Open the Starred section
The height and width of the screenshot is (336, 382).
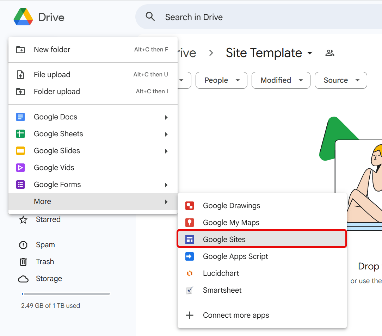48,219
